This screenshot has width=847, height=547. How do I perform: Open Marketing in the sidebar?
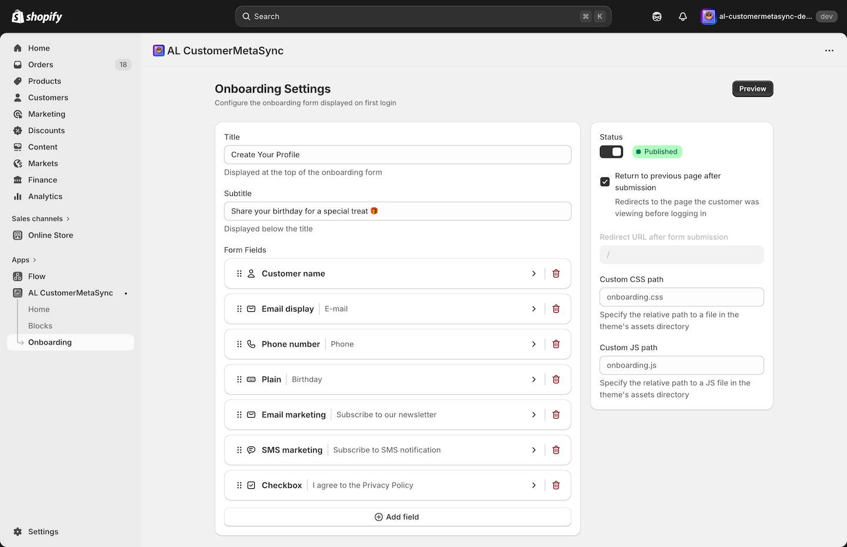coord(71,114)
